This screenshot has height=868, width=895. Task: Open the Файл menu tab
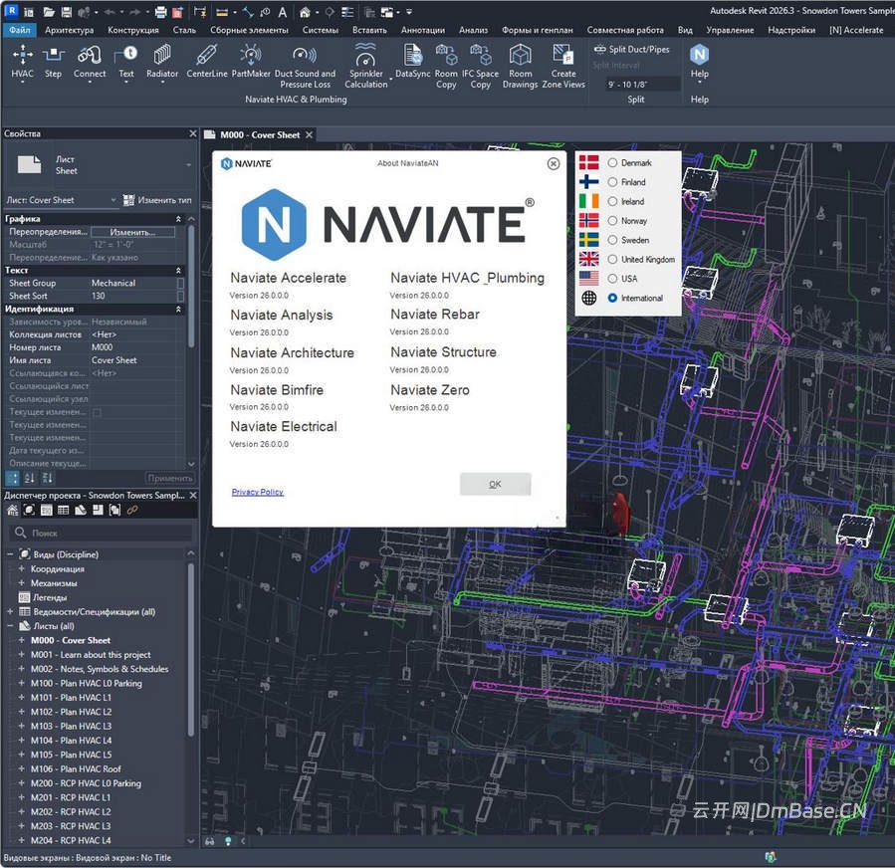coord(19,30)
